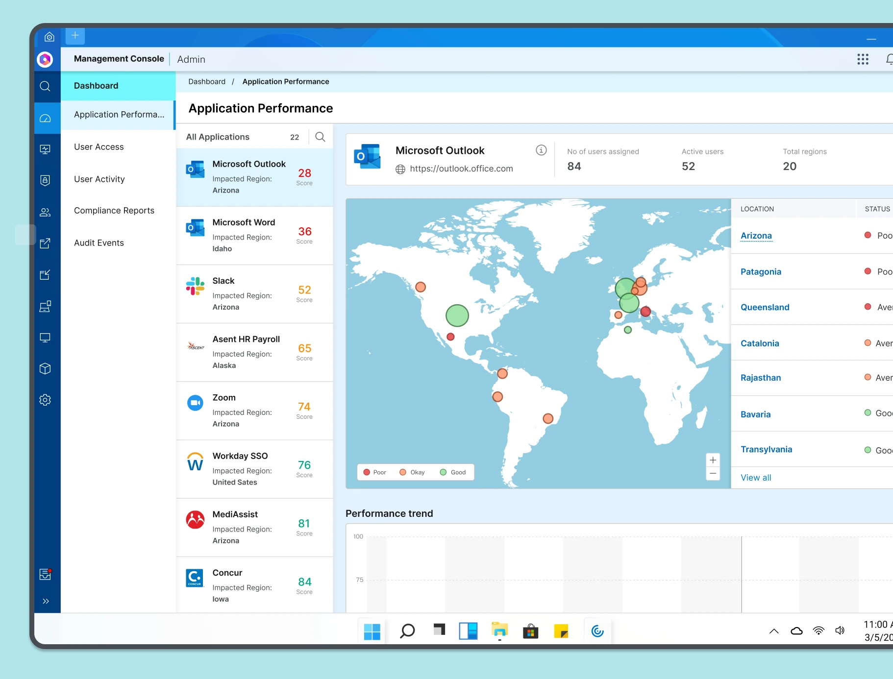This screenshot has height=679, width=893.
Task: Click the large green bubble over North America
Action: 457,315
